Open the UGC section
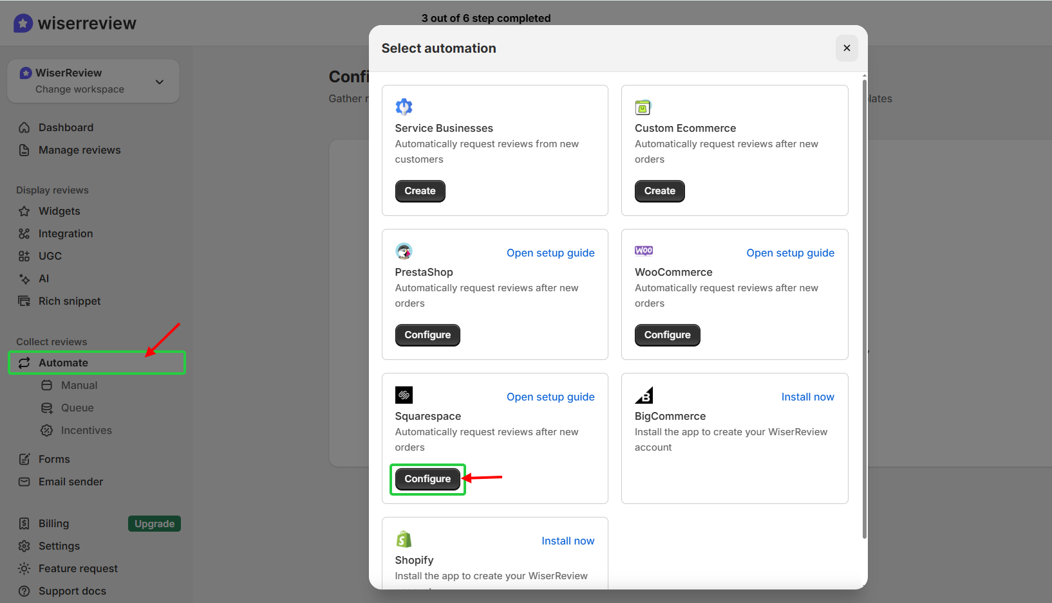 [50, 256]
